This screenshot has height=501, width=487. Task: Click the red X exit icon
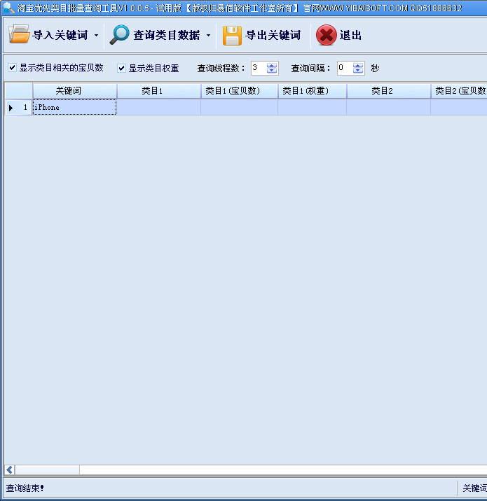(x=326, y=35)
